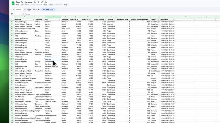Viewport: 220px width, 123px height.
Task: Open the Extensions menu
Action: 58,5
